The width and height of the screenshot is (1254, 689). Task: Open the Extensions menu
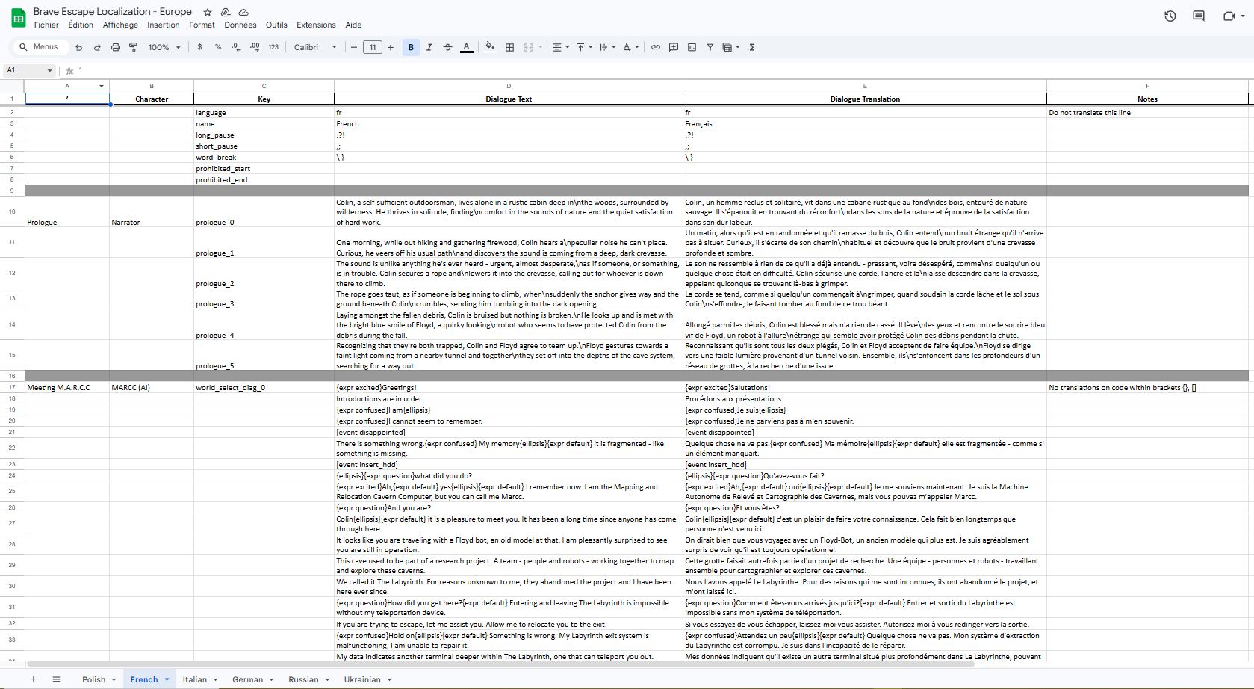(x=316, y=25)
